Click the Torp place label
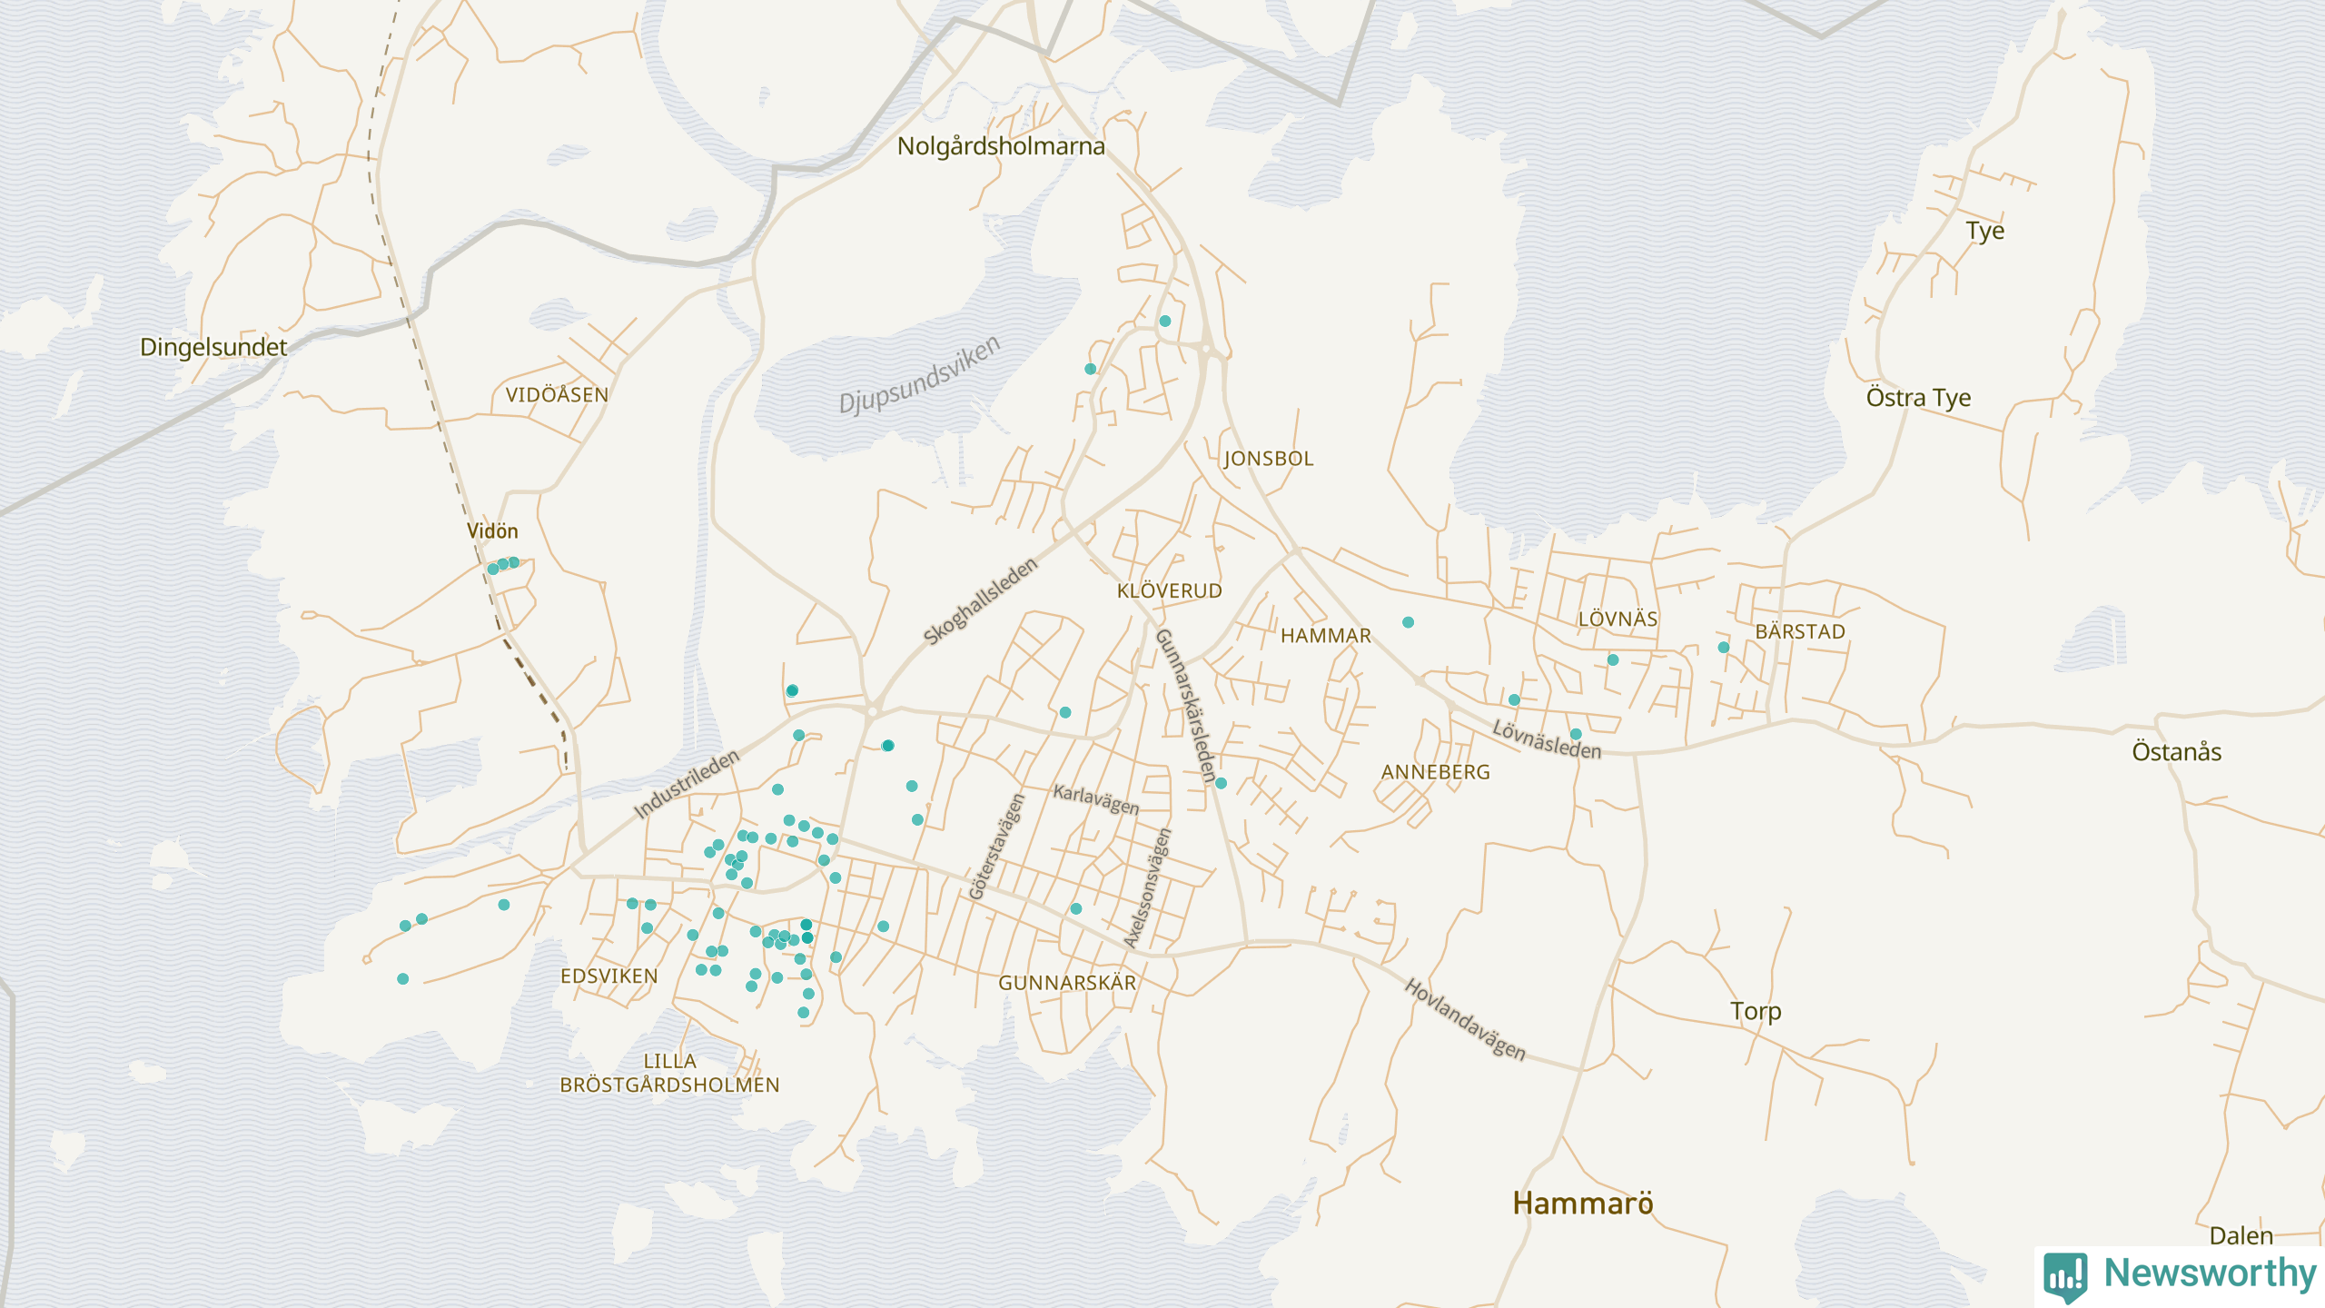 [x=1755, y=1011]
